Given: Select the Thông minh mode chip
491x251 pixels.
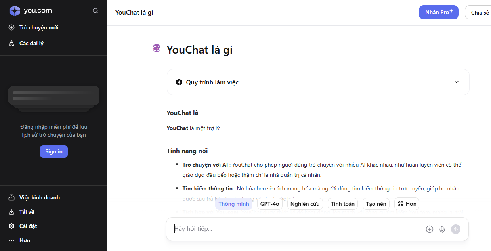Looking at the screenshot, I should pos(234,204).
